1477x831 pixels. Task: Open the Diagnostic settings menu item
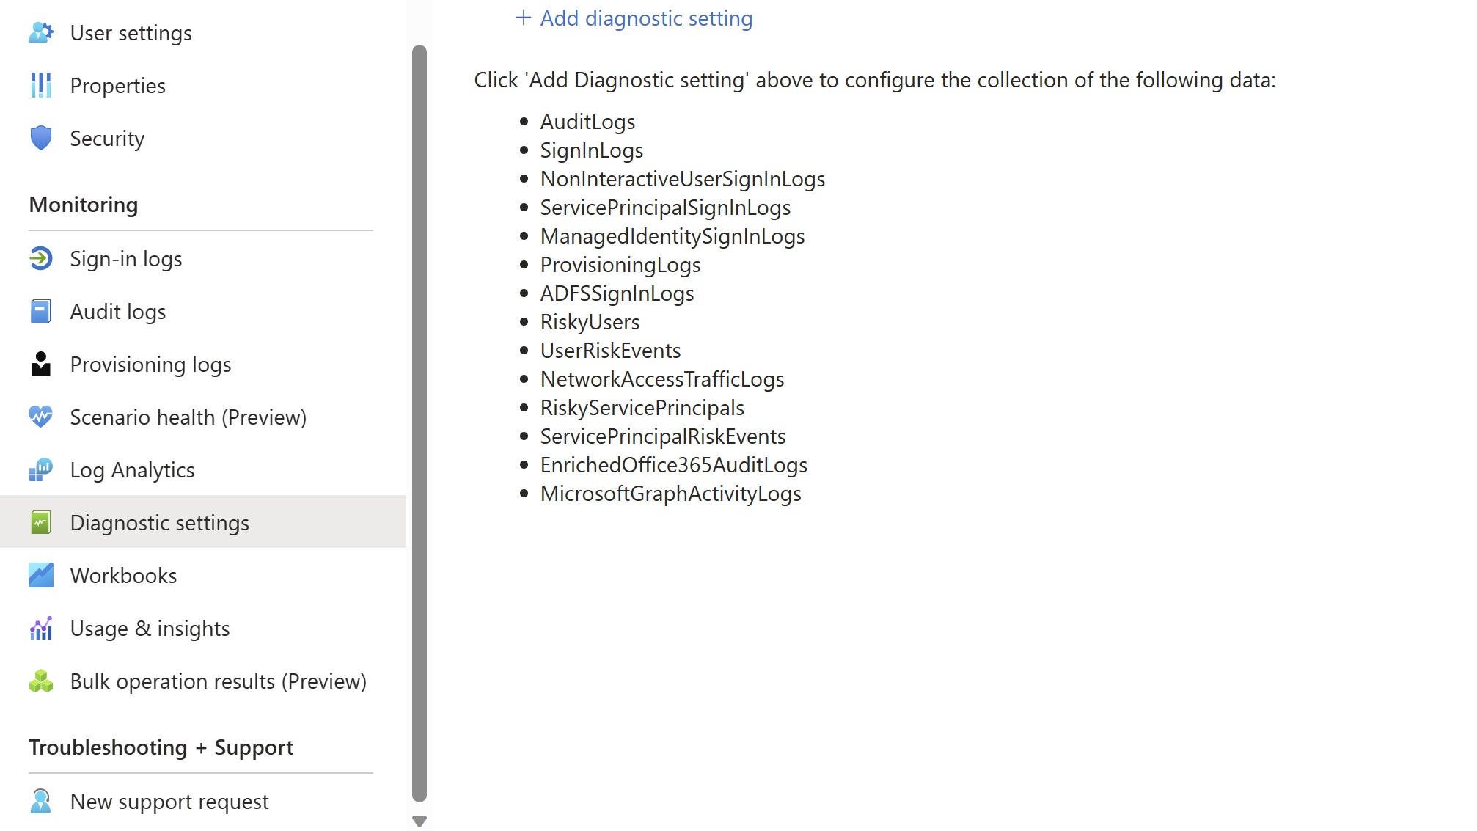click(x=160, y=523)
